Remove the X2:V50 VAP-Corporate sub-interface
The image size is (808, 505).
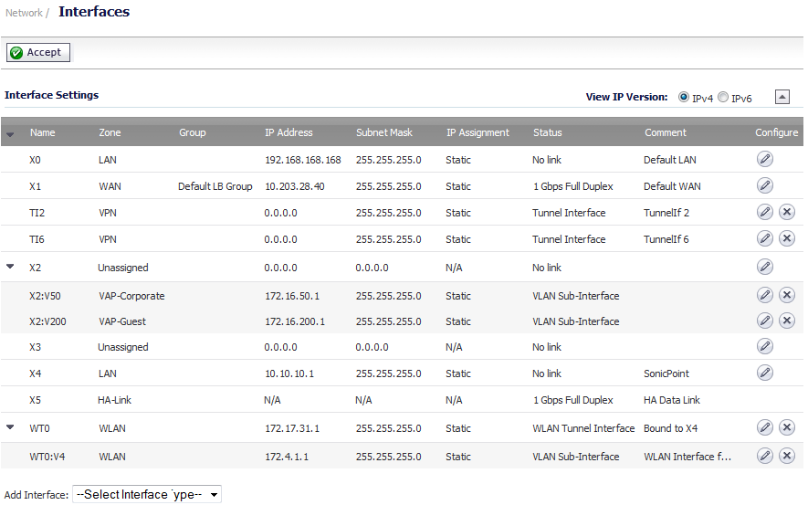(x=786, y=295)
